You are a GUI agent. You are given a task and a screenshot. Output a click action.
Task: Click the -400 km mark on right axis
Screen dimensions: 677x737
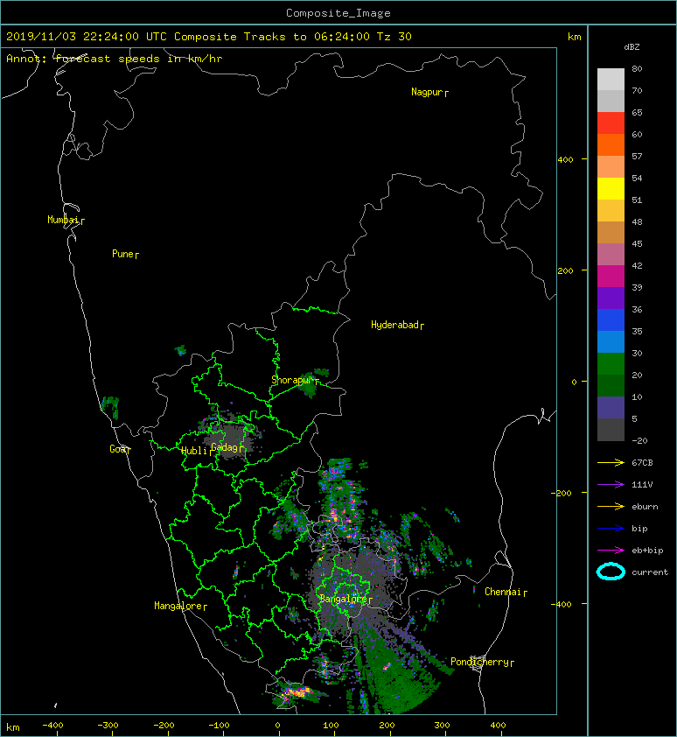click(562, 605)
